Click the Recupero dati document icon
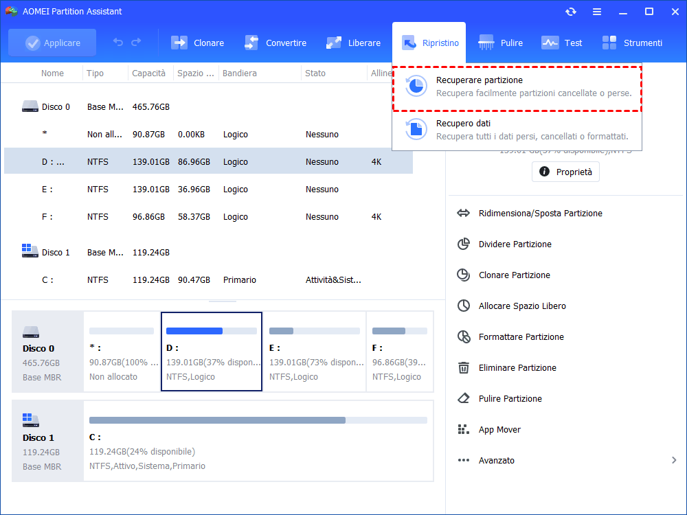Viewport: 687px width, 515px height. coord(416,129)
